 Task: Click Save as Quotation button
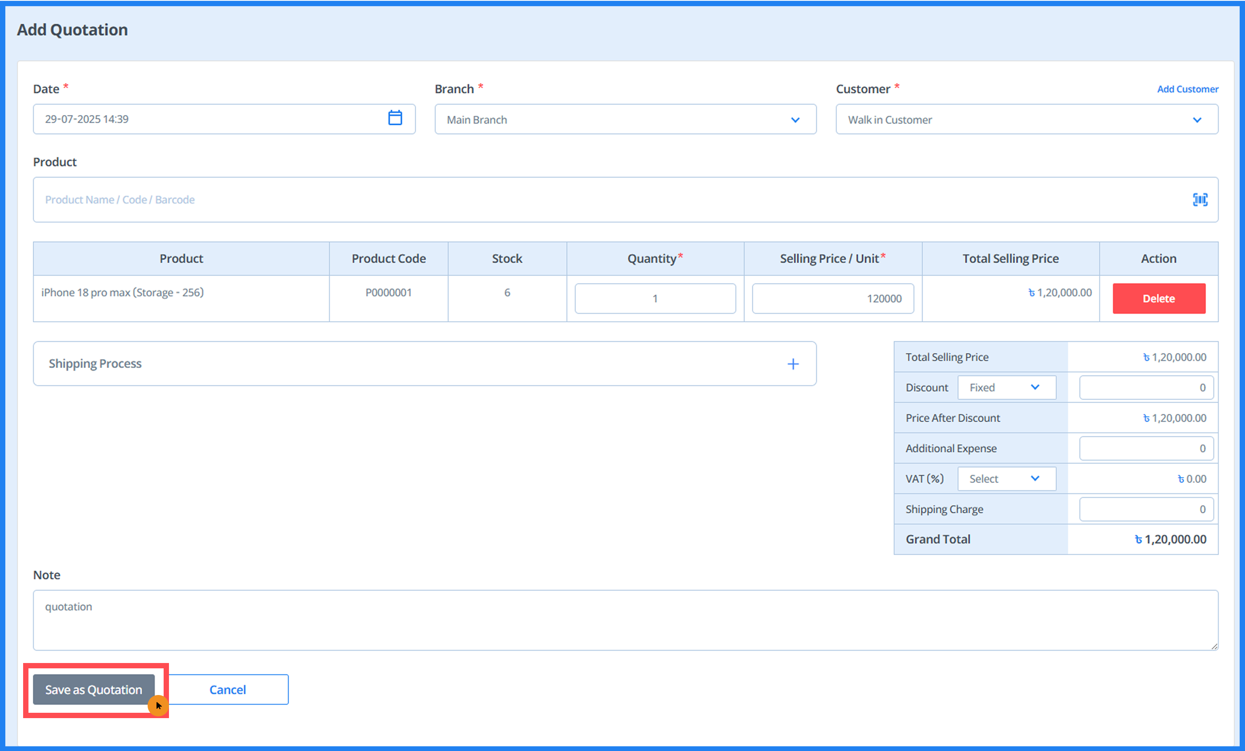click(x=94, y=689)
